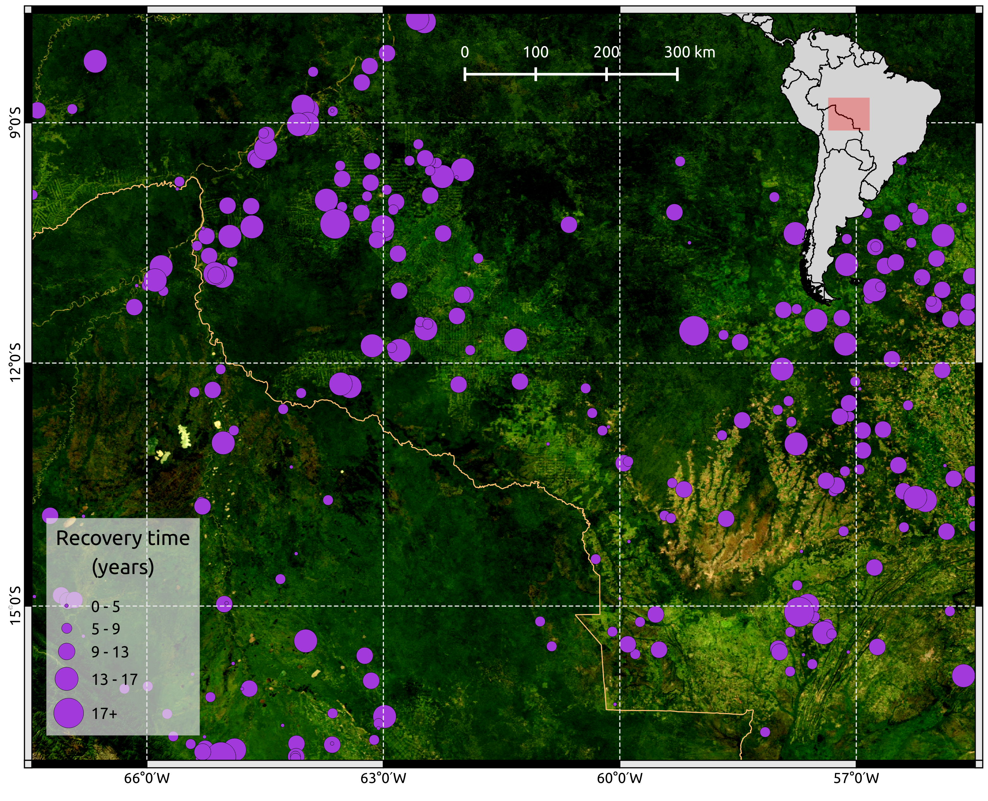Click the '60°0′W' longitude label
The height and width of the screenshot is (801, 988).
620,778
